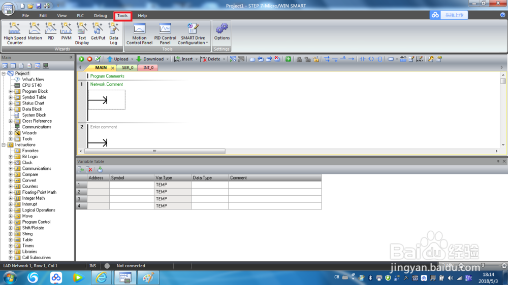Open the Help menu
508x285 pixels.
(x=142, y=16)
